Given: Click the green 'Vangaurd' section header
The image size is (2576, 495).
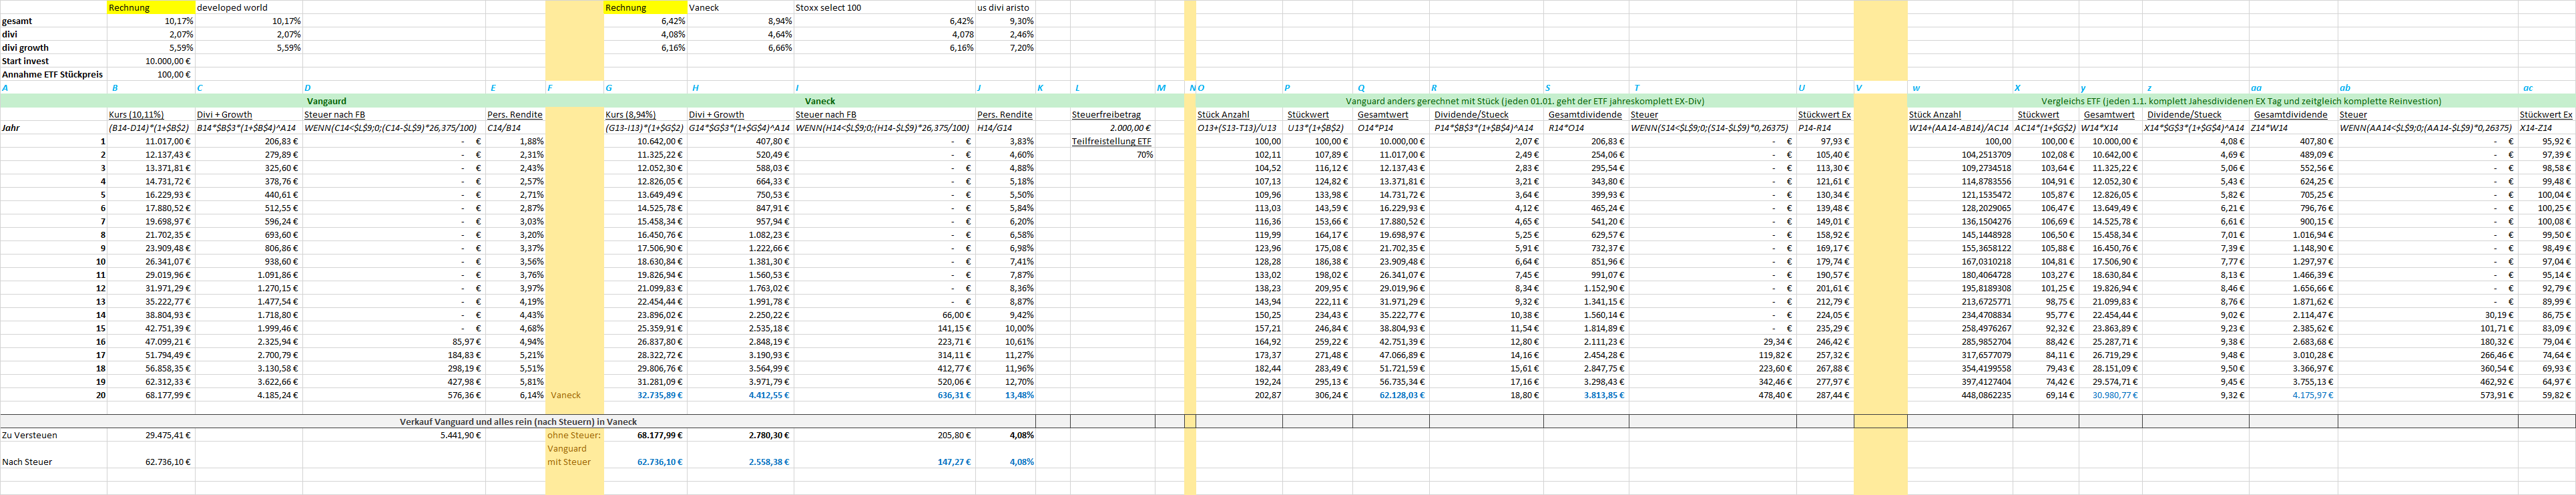Looking at the screenshot, I should click(326, 101).
